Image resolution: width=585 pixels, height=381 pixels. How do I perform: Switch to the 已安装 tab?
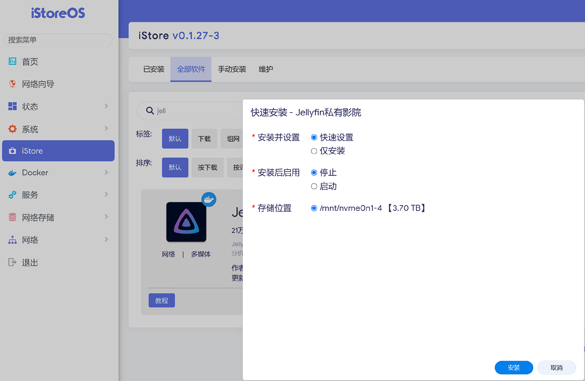pos(154,69)
